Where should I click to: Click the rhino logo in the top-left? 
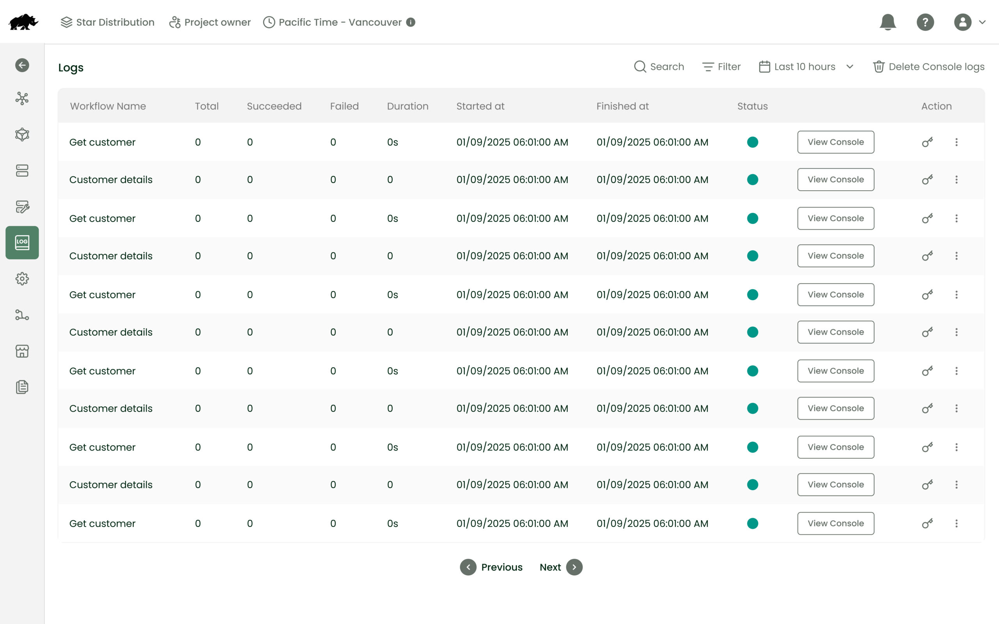coord(23,22)
